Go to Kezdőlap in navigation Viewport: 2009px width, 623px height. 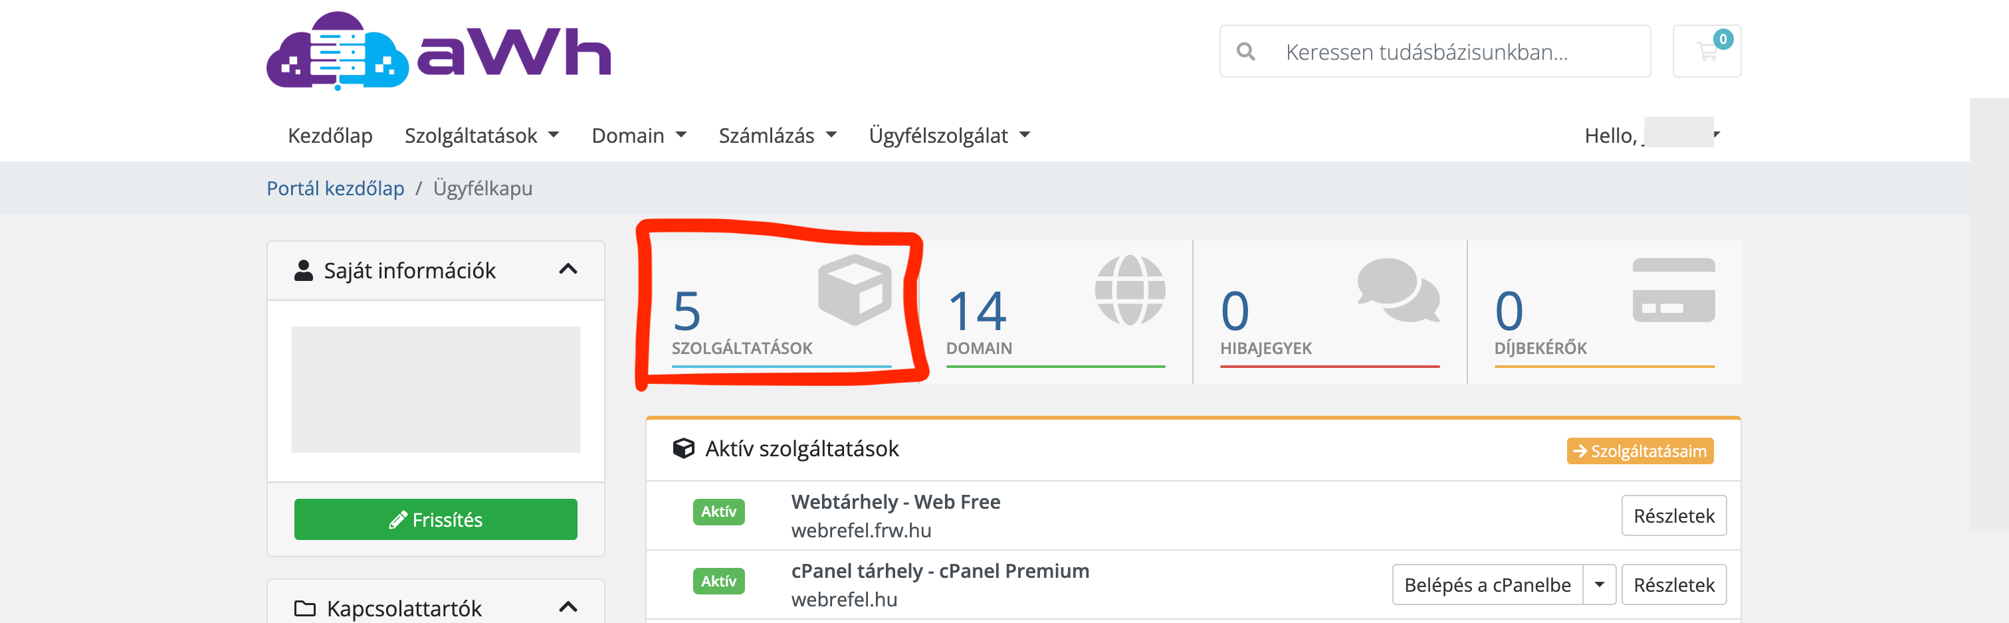tap(330, 135)
